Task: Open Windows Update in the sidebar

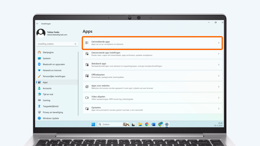Action: [x=50, y=118]
